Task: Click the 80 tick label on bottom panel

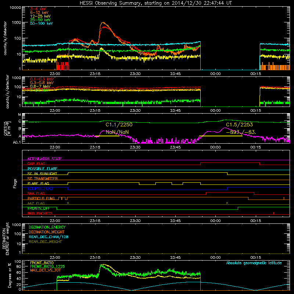Action: coord(19,266)
